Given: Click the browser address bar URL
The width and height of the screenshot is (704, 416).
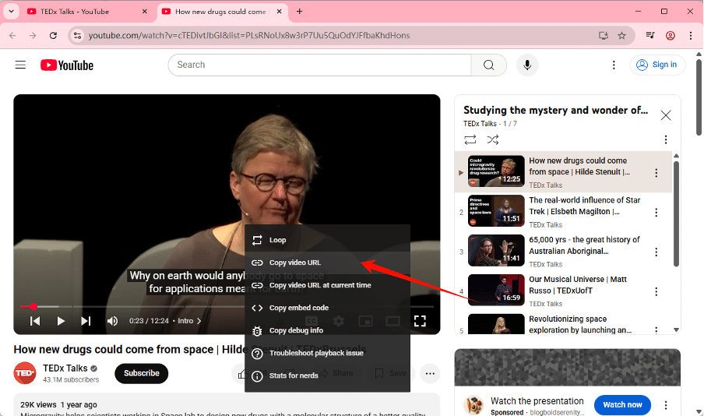Looking at the screenshot, I should 249,36.
